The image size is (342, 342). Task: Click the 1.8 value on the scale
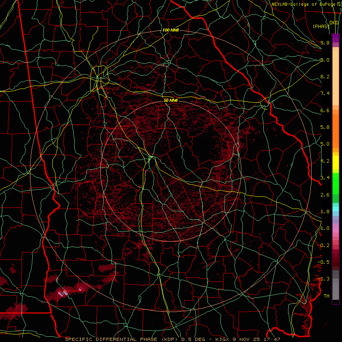click(x=325, y=212)
